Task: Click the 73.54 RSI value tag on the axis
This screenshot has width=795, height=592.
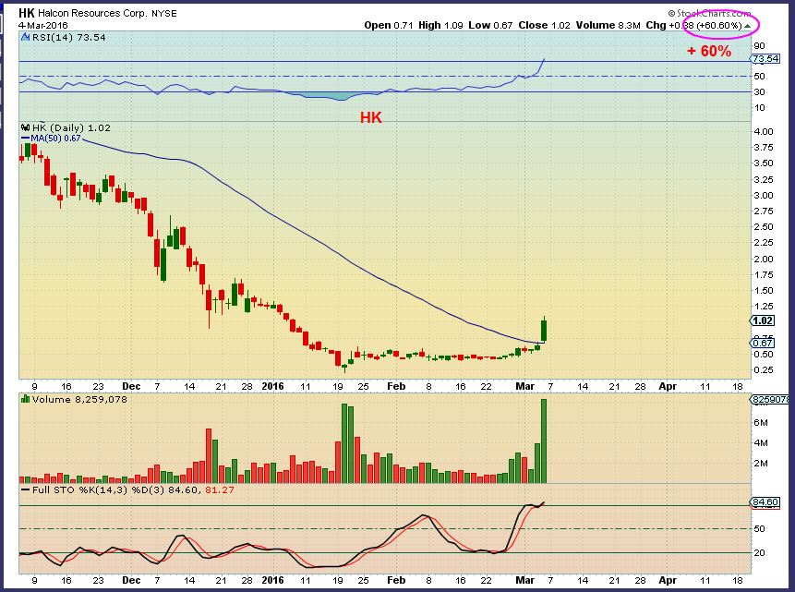Action: coord(765,59)
